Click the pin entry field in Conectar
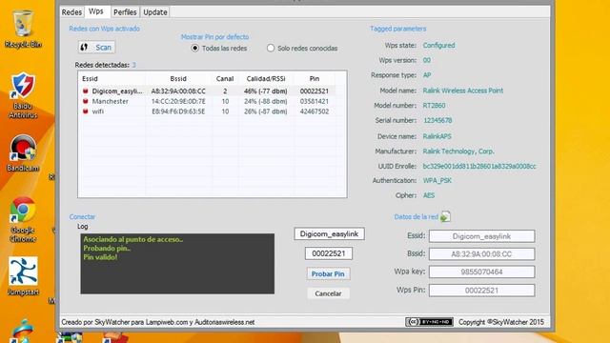The image size is (610, 343). pyautogui.click(x=329, y=253)
